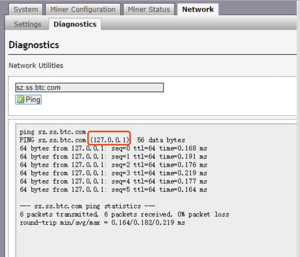Open the Miner Status tab

(149, 9)
